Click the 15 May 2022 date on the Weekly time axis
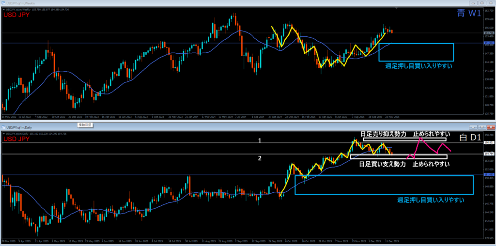The image size is (496, 246). tap(8, 117)
